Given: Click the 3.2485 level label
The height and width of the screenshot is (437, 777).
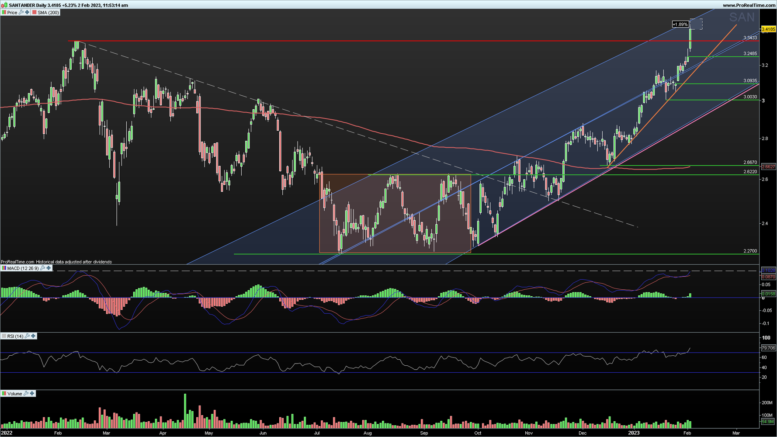Looking at the screenshot, I should click(x=750, y=54).
